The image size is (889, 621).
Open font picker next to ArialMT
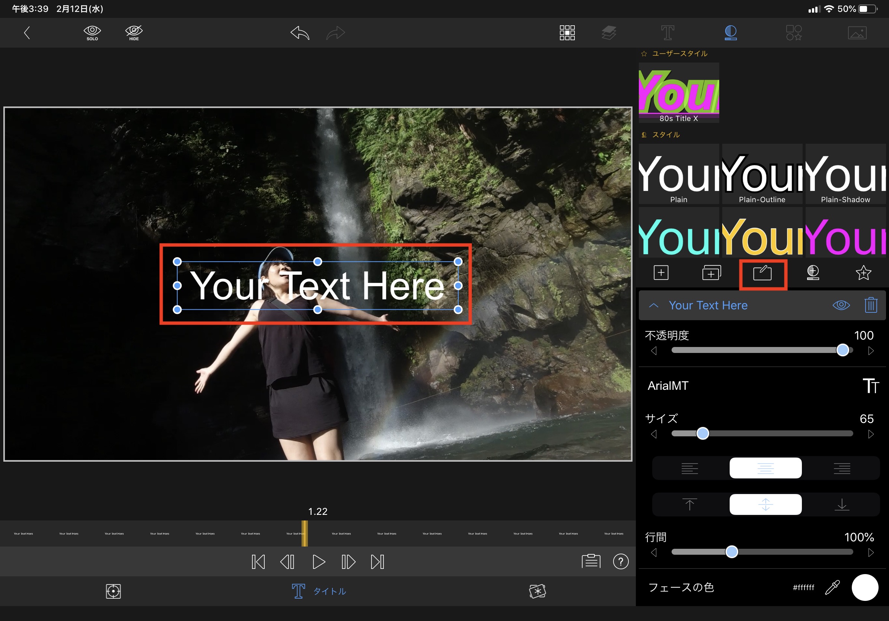[x=870, y=386]
